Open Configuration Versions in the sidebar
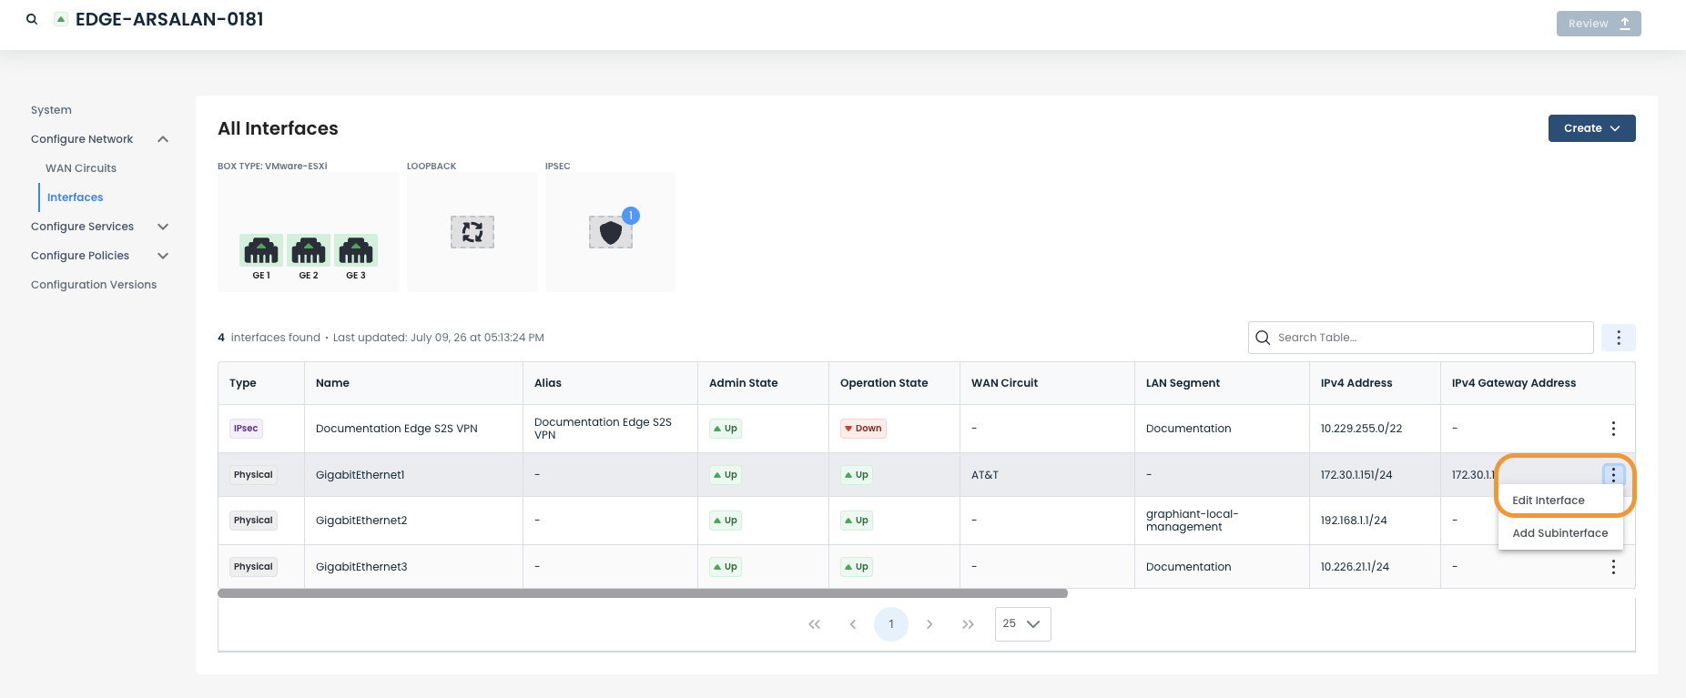The width and height of the screenshot is (1686, 698). [x=94, y=285]
